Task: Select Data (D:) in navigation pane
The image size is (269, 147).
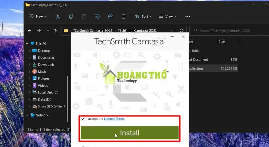Action: [44, 99]
